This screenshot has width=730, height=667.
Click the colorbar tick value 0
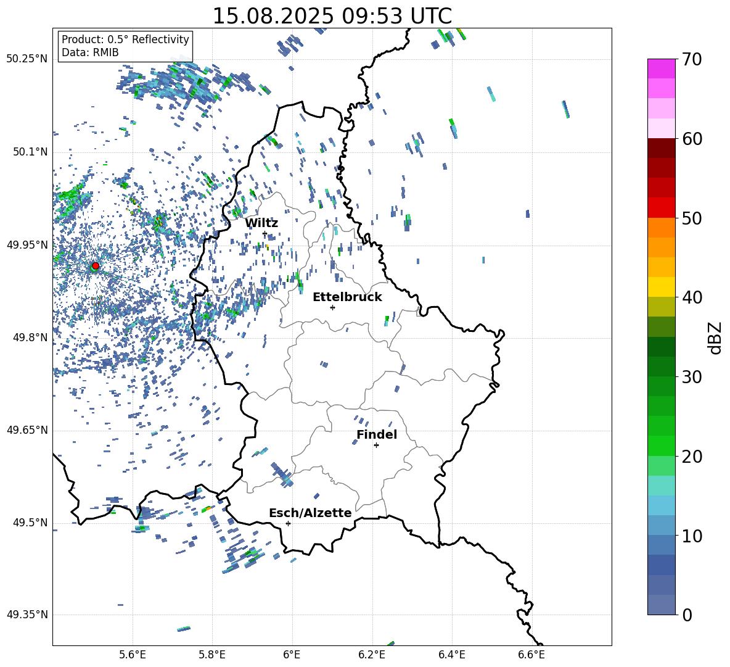click(687, 615)
